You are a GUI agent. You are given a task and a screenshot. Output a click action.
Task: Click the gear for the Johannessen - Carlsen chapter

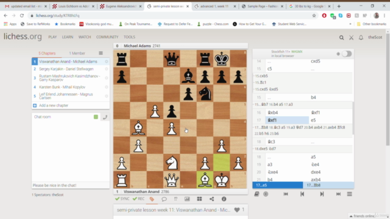point(107,96)
